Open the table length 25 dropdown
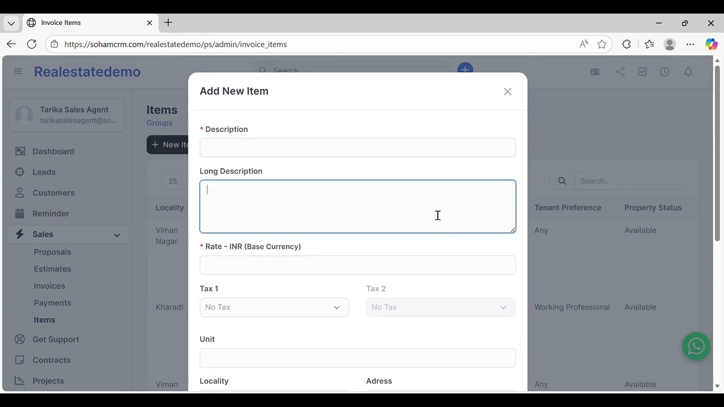This screenshot has height=407, width=724. [173, 181]
